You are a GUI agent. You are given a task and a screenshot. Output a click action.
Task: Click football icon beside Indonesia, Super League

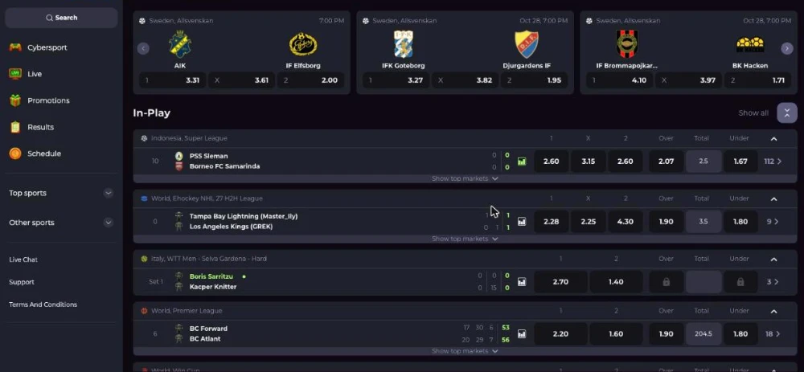(x=144, y=138)
